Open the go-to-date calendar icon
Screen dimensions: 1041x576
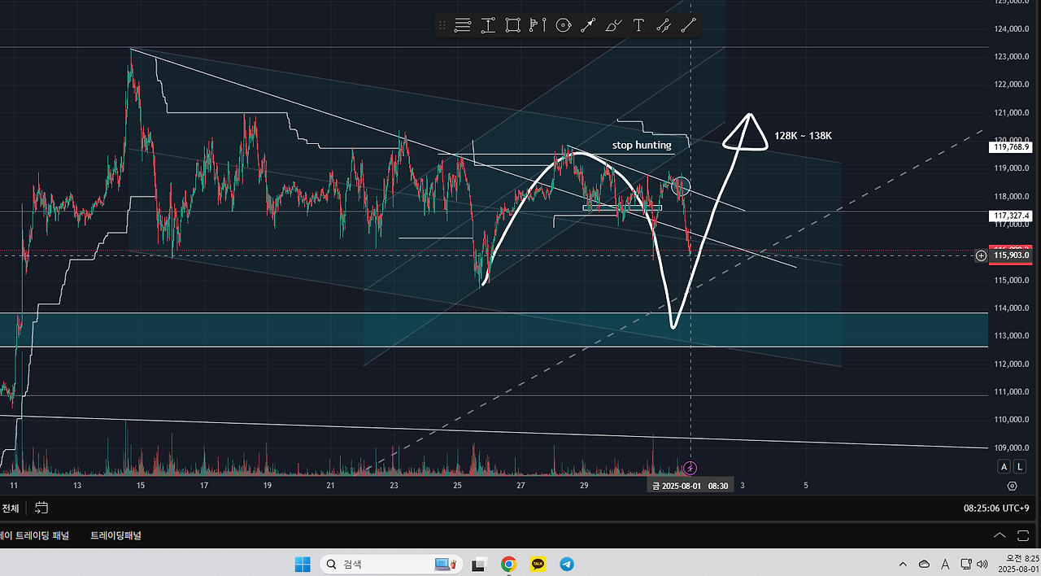[x=41, y=508]
